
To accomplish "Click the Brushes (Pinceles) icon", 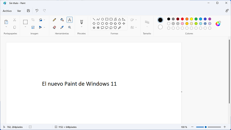I will click(x=81, y=22).
